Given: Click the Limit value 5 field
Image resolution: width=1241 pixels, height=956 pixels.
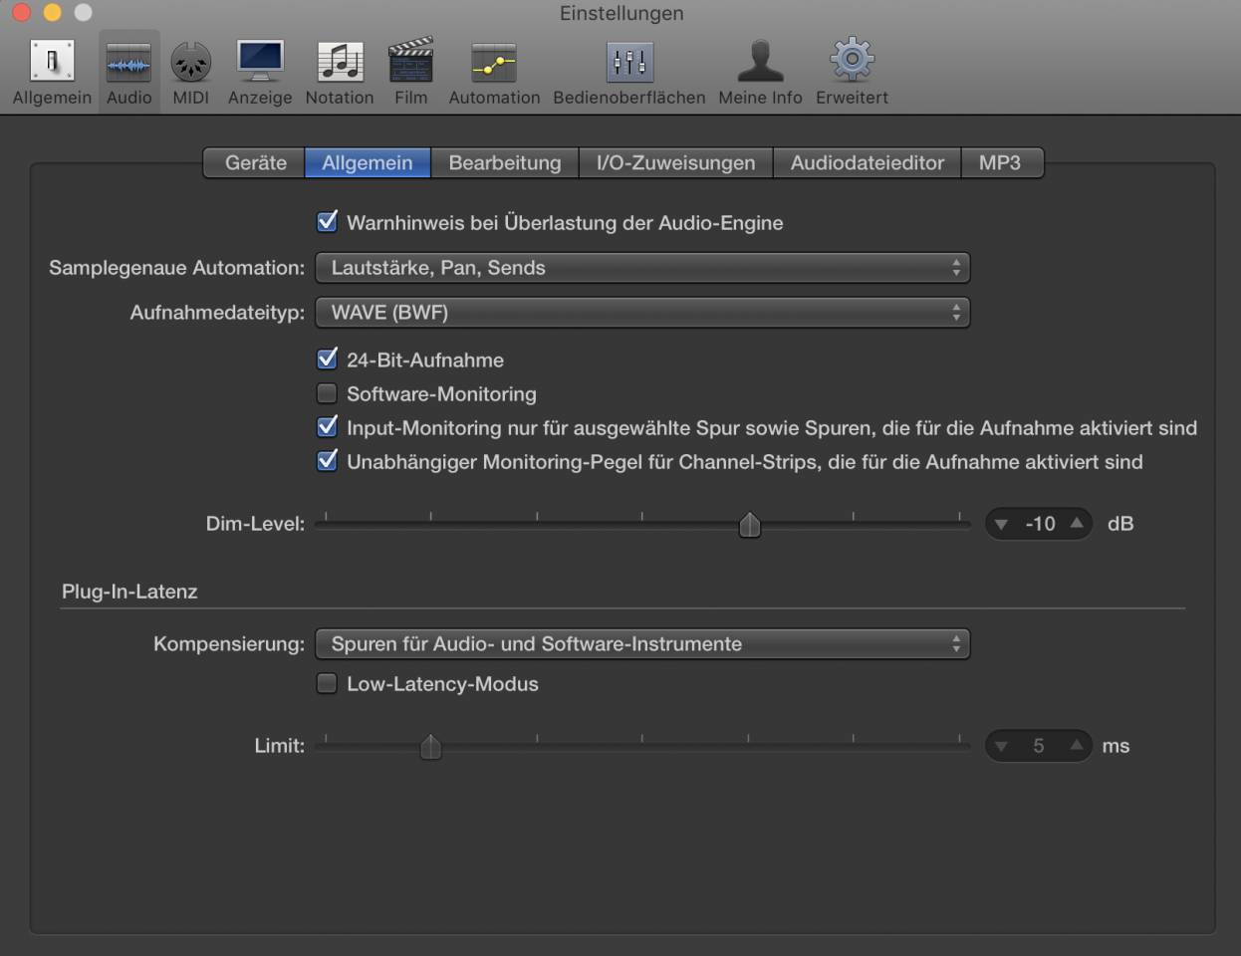Looking at the screenshot, I should click(x=1039, y=746).
